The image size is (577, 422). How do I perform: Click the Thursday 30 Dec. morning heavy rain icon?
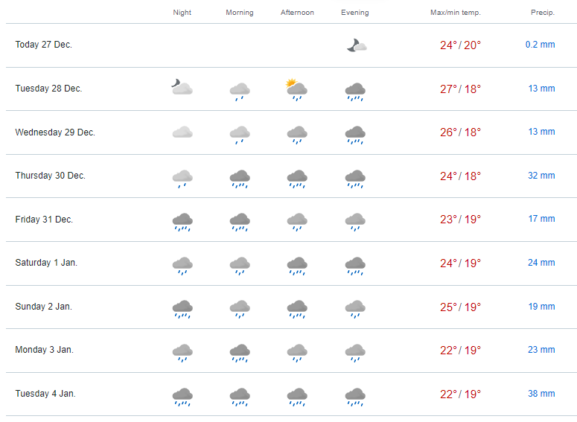coord(240,179)
